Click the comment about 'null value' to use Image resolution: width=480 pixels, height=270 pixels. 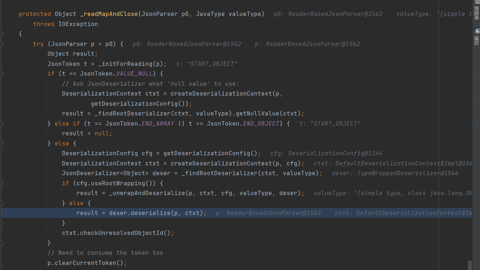point(151,84)
